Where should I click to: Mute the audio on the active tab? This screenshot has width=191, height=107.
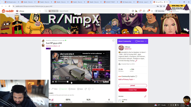point(164,2)
